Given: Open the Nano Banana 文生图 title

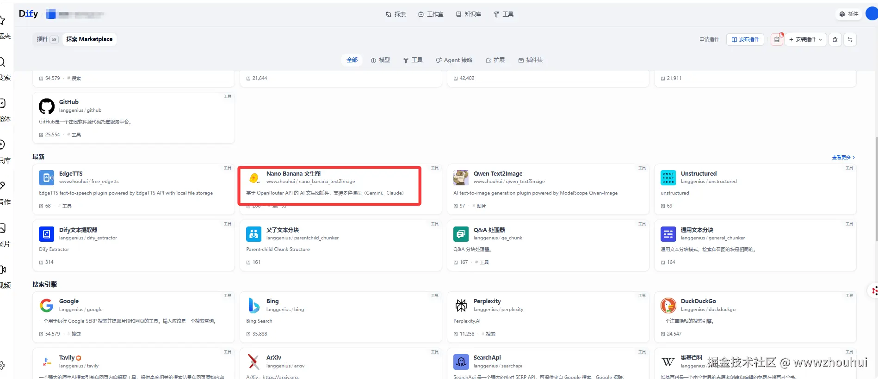Looking at the screenshot, I should tap(293, 174).
